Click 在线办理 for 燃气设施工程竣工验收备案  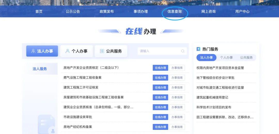coord(160,78)
